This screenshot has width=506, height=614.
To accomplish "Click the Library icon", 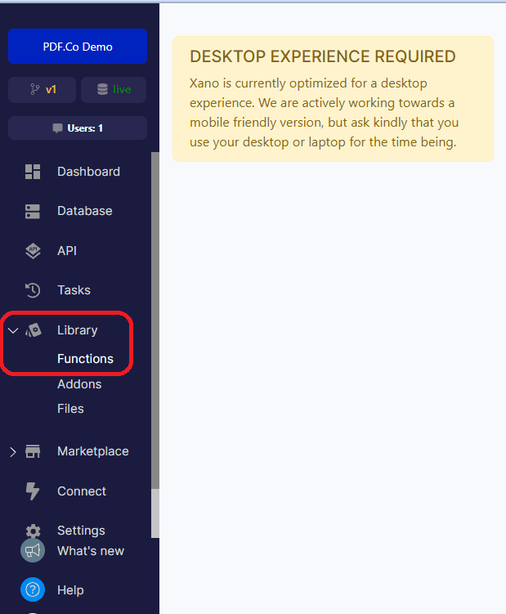I will point(34,330).
